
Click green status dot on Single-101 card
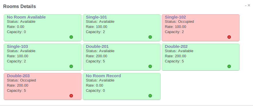pos(150,37)
